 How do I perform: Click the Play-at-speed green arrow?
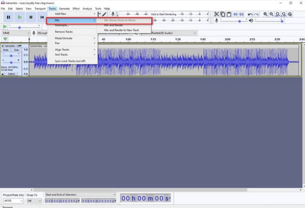(5, 27)
